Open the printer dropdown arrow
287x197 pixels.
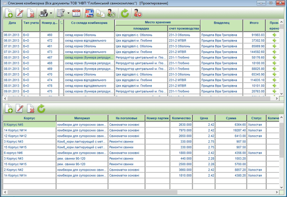click(x=51, y=14)
